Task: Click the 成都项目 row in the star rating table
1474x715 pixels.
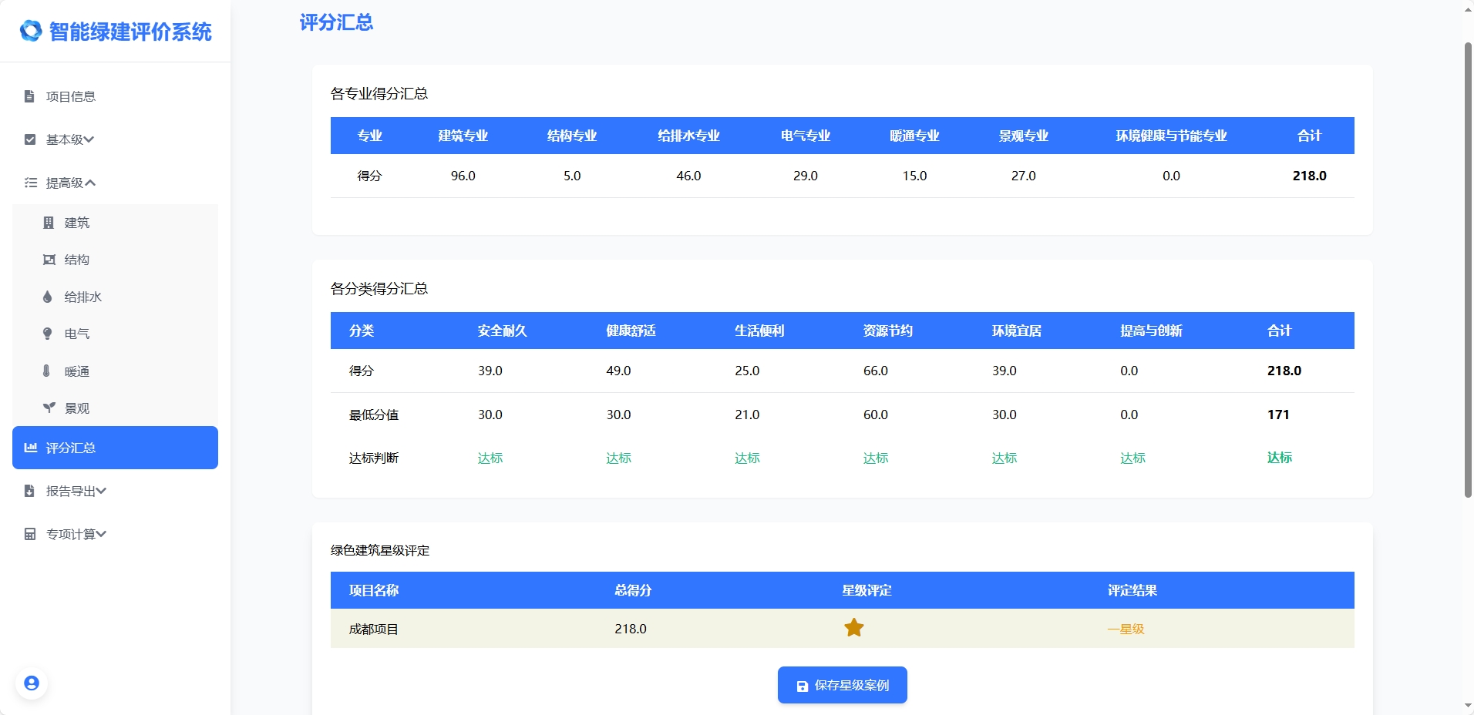Action: coord(374,629)
